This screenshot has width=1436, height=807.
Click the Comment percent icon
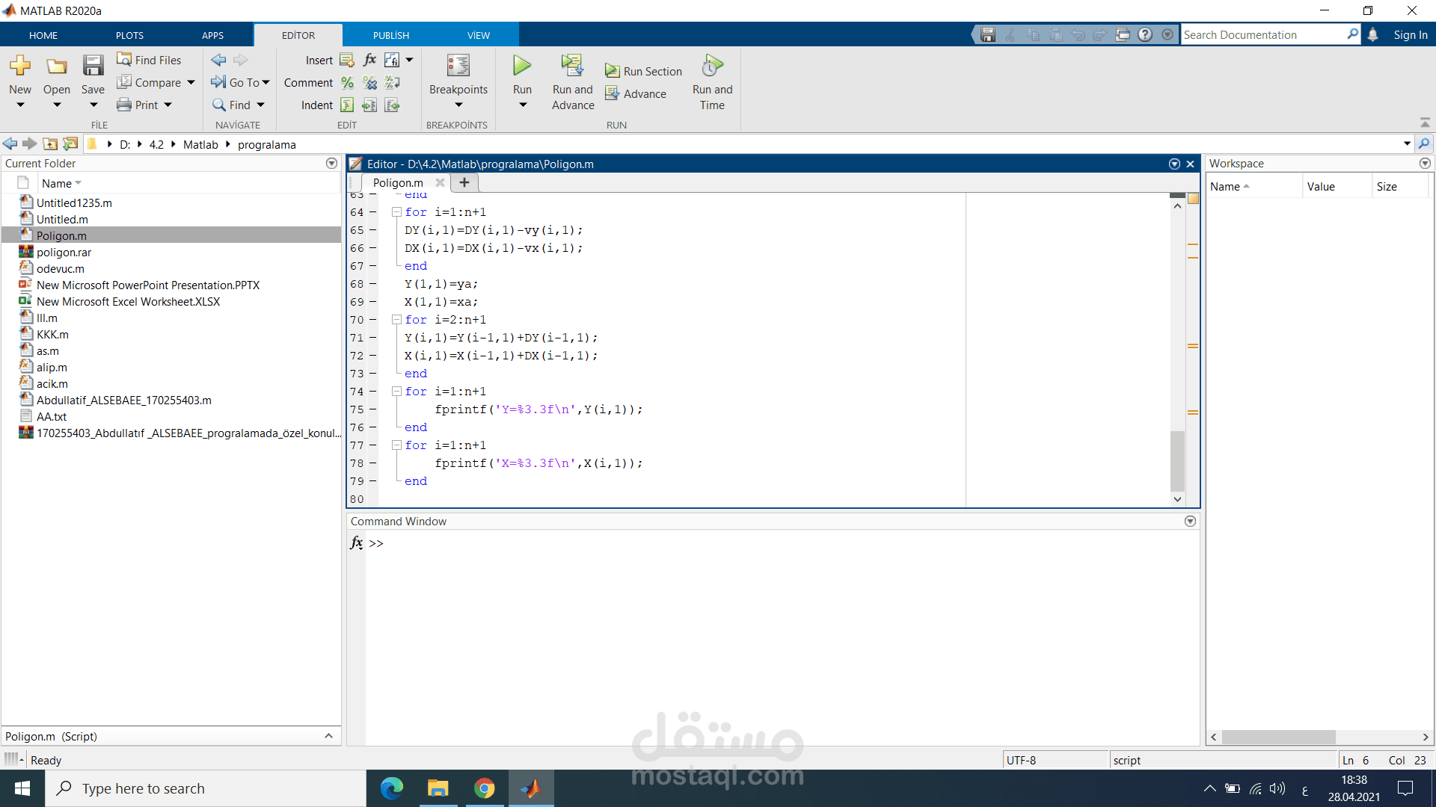coord(347,83)
